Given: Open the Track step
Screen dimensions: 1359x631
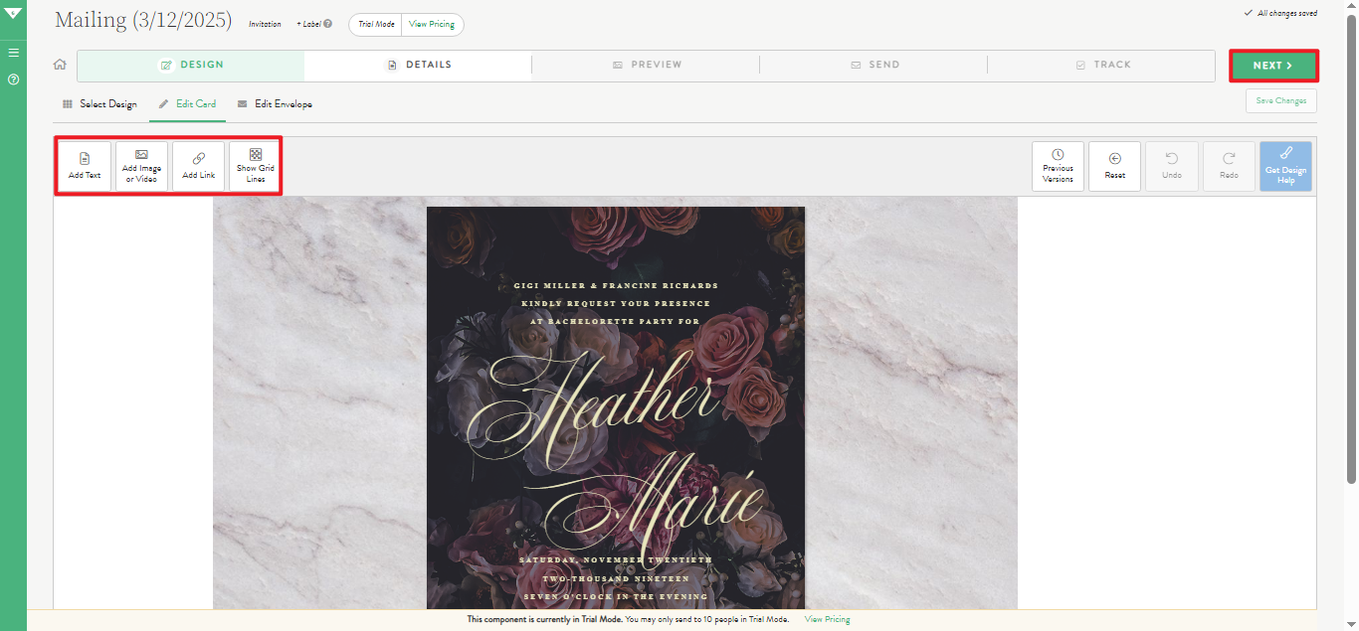Looking at the screenshot, I should tap(1101, 66).
